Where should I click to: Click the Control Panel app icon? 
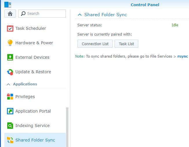pyautogui.click(x=8, y=4)
